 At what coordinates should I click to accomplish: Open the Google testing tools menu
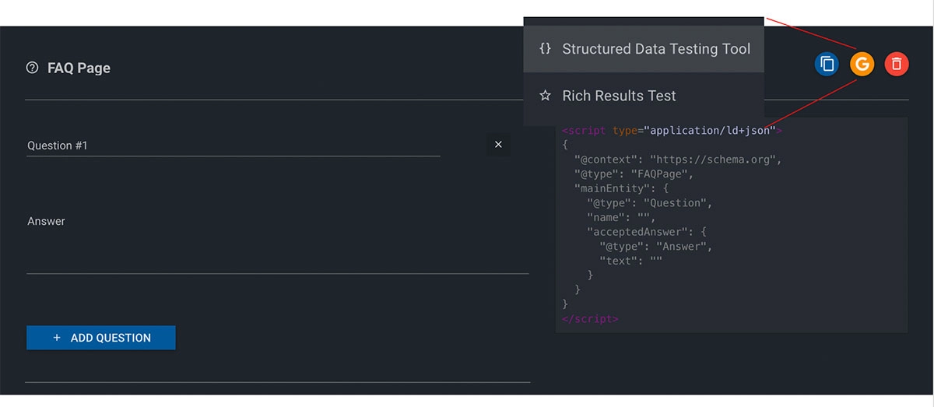point(862,65)
